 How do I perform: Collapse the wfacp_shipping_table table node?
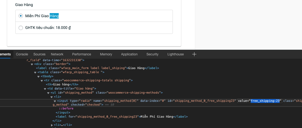click(x=35, y=72)
